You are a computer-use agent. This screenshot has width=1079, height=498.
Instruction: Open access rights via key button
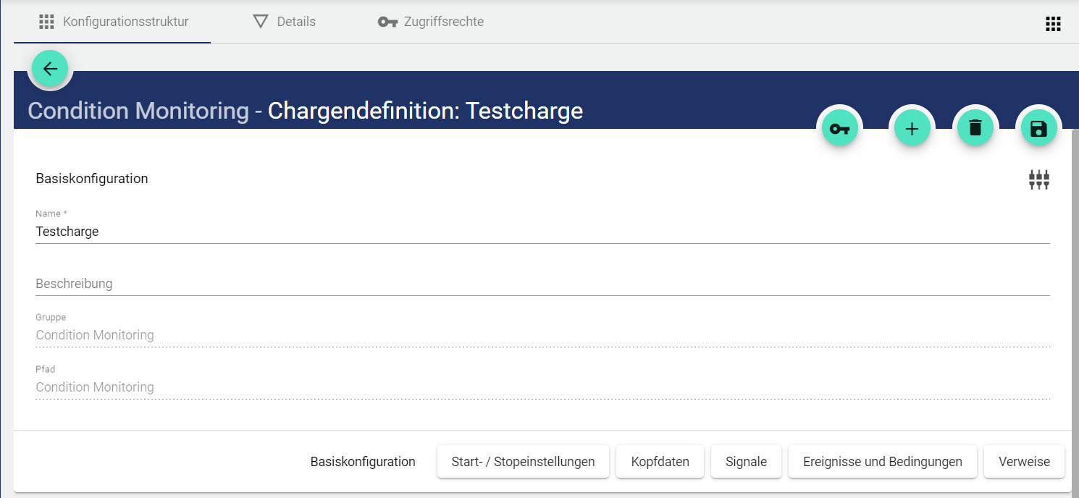tap(839, 129)
